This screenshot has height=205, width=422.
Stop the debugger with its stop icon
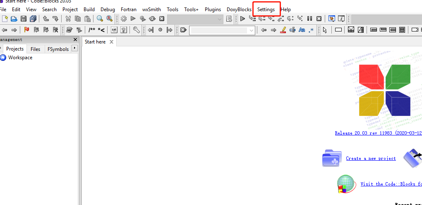[x=319, y=19]
